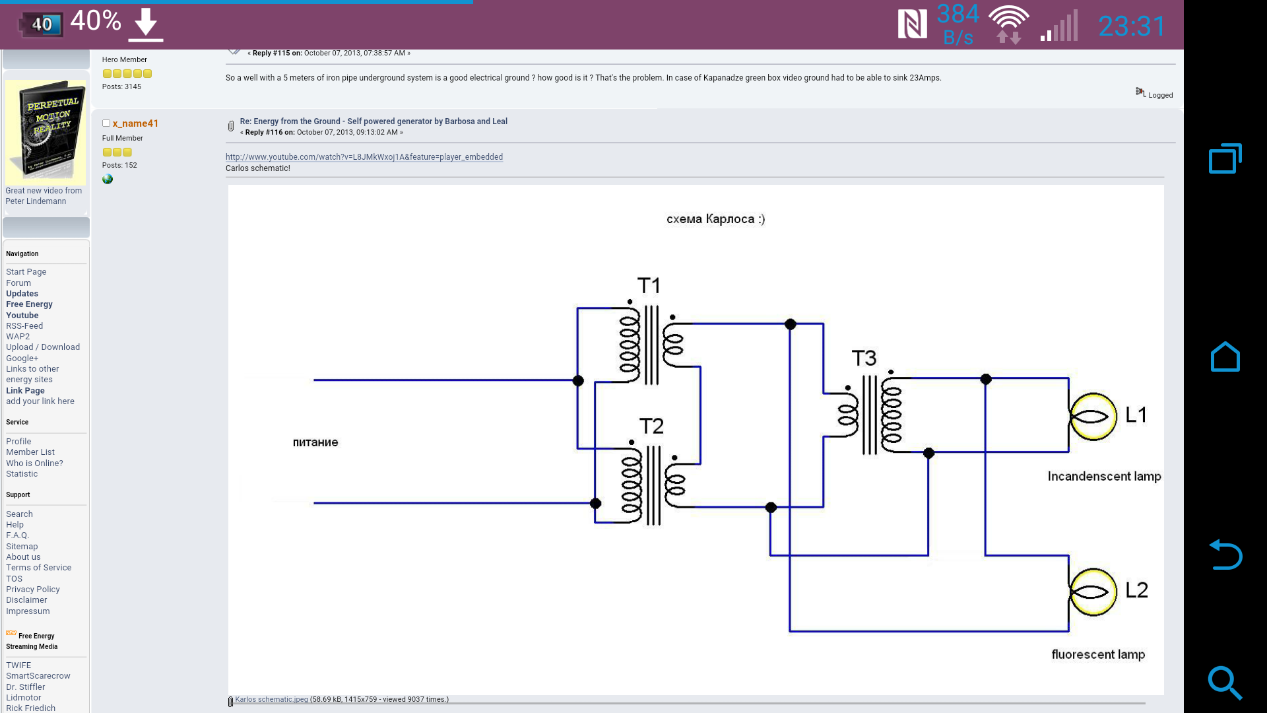
Task: Click x_name41's website globe icon
Action: tap(108, 180)
